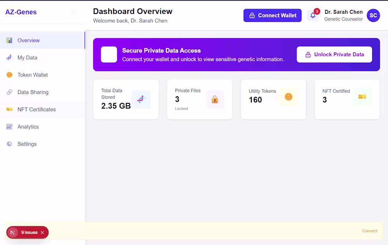The height and width of the screenshot is (245, 388).
Task: Open NFT Certificates from the sidebar icon
Action: pyautogui.click(x=9, y=109)
